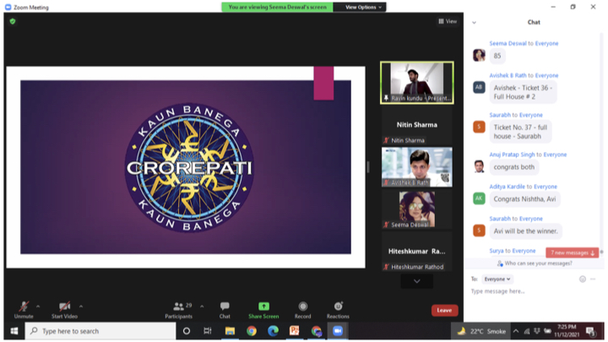Start Video camera
The height and width of the screenshot is (342, 608).
(64, 310)
